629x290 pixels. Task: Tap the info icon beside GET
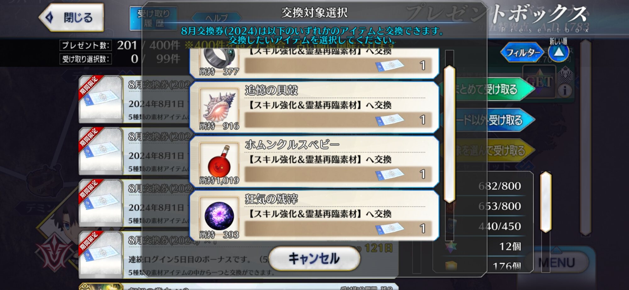(565, 90)
